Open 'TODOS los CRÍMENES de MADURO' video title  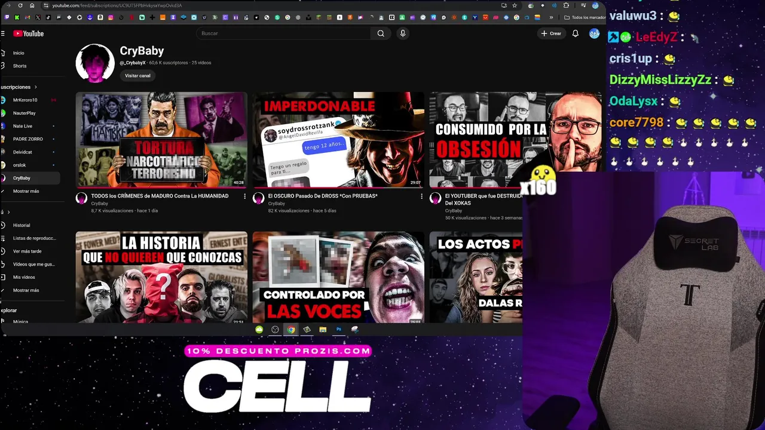(x=160, y=196)
